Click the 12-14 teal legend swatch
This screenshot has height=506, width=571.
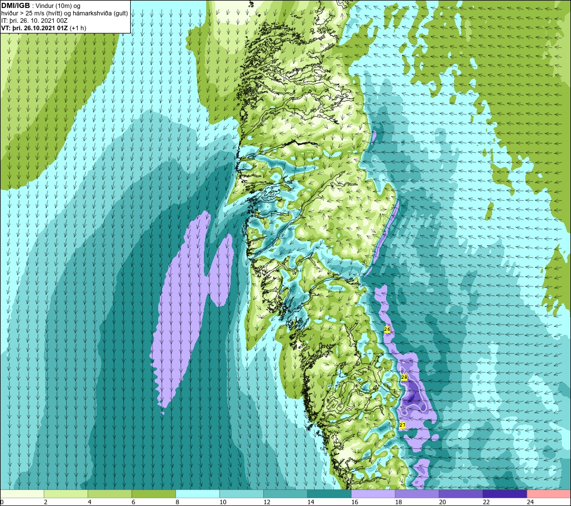click(x=285, y=493)
